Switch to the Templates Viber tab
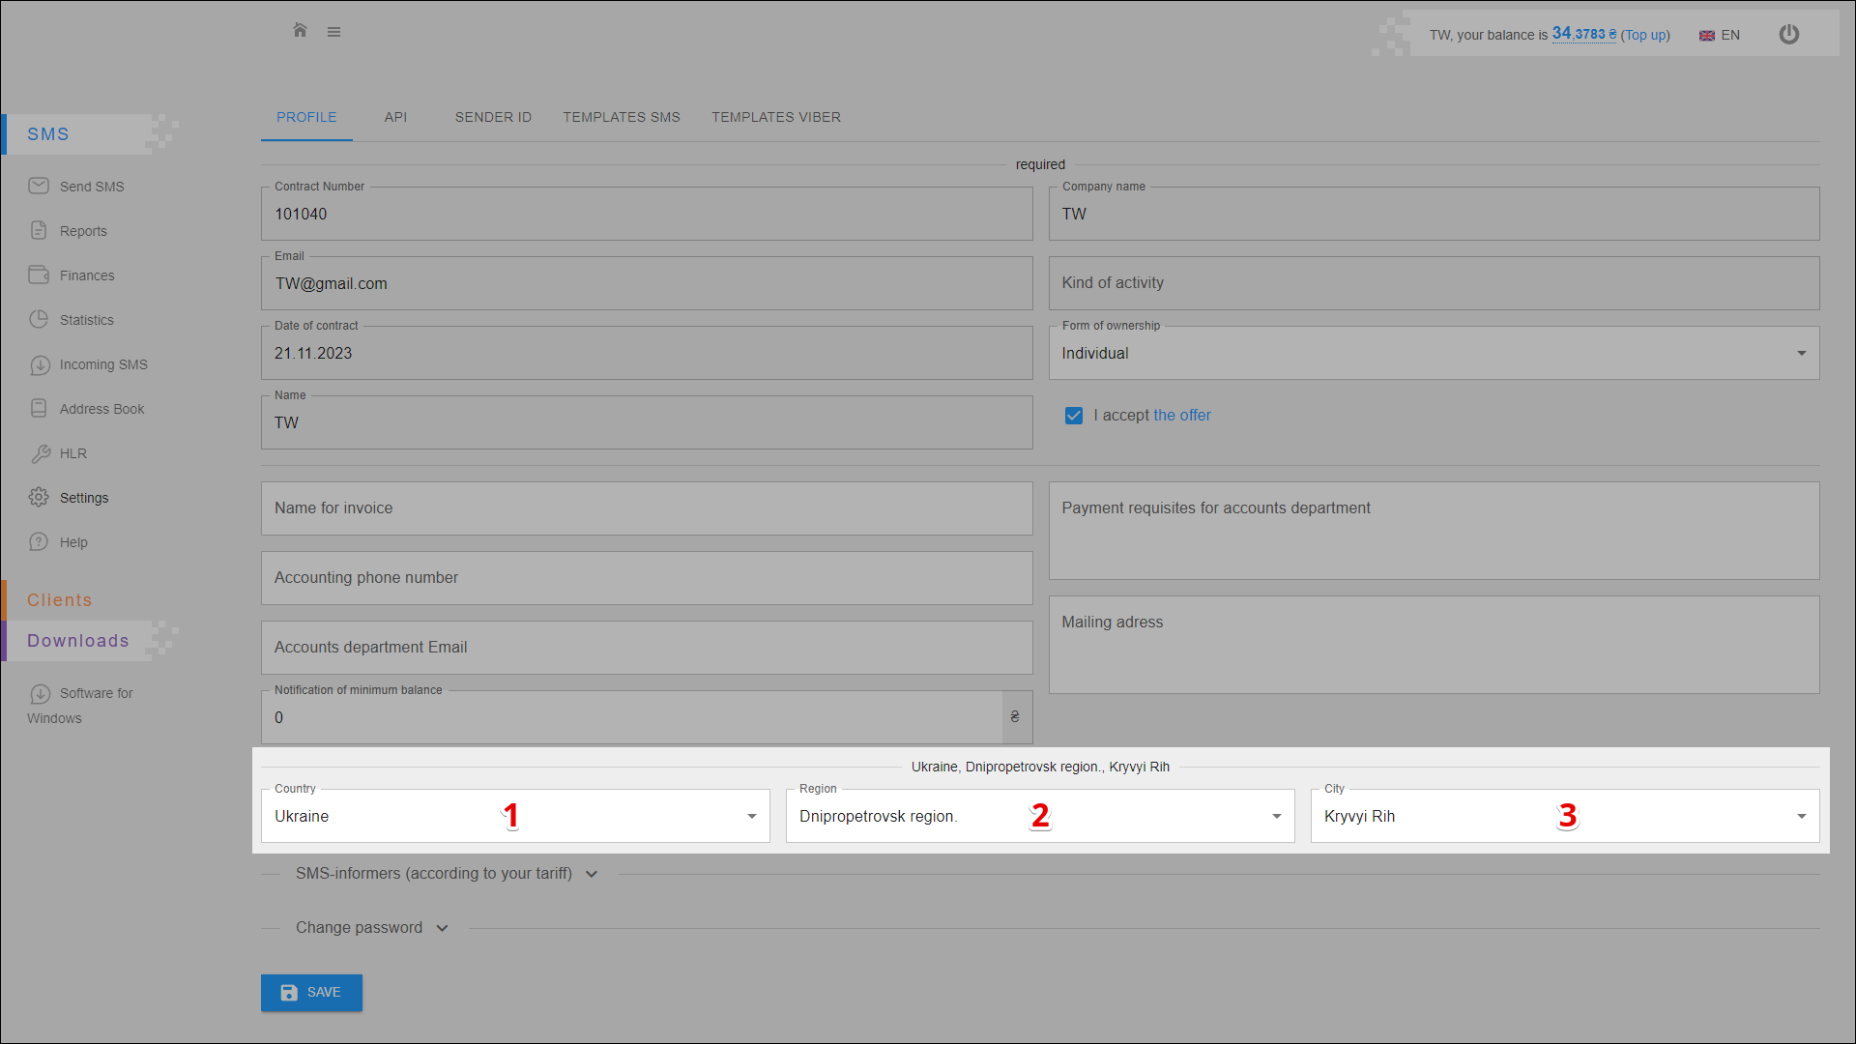Screen dimensions: 1856x1044 point(776,117)
